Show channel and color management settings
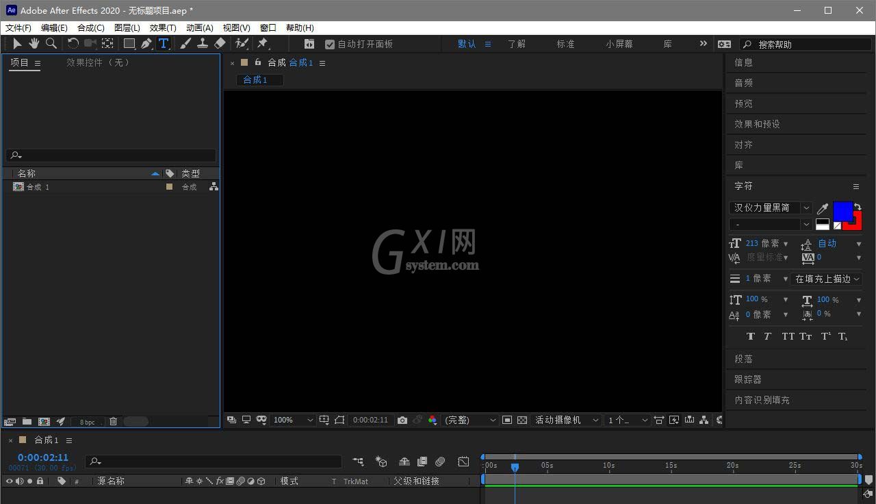 tap(433, 420)
